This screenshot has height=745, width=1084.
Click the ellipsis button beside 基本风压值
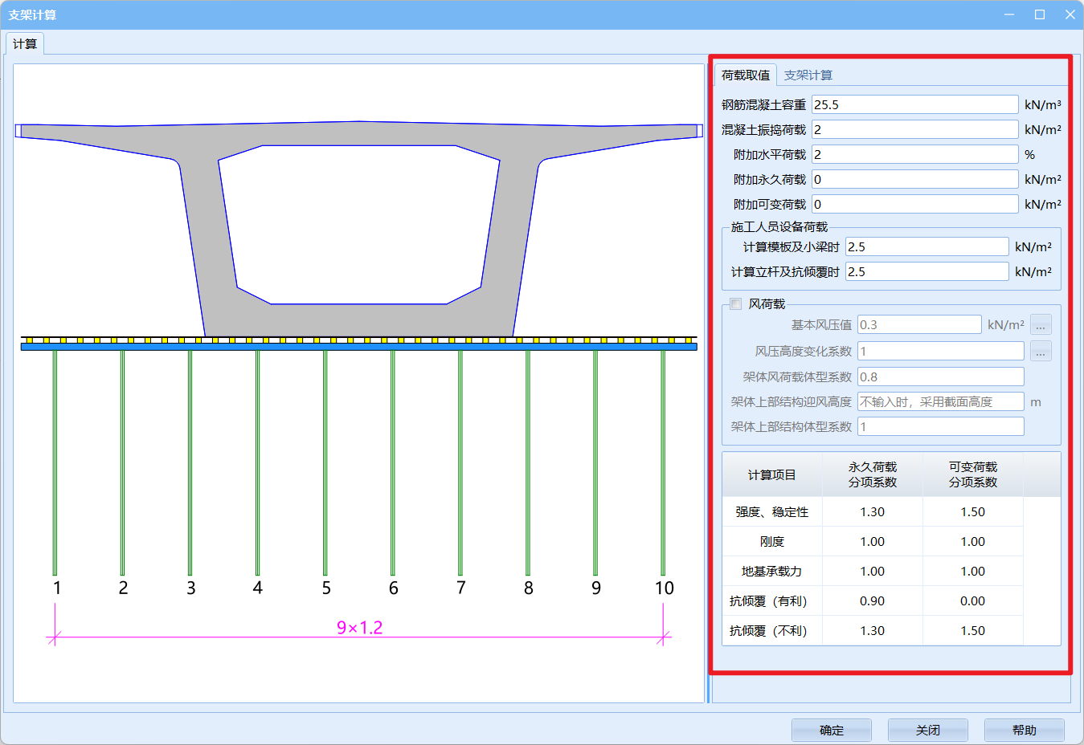pyautogui.click(x=1041, y=325)
